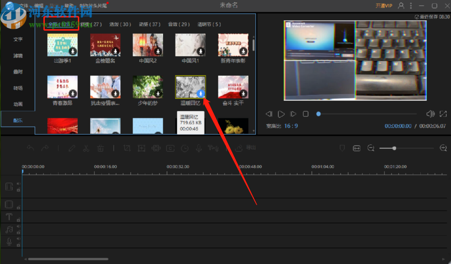
Task: Lock the main video track
Action: (18, 190)
